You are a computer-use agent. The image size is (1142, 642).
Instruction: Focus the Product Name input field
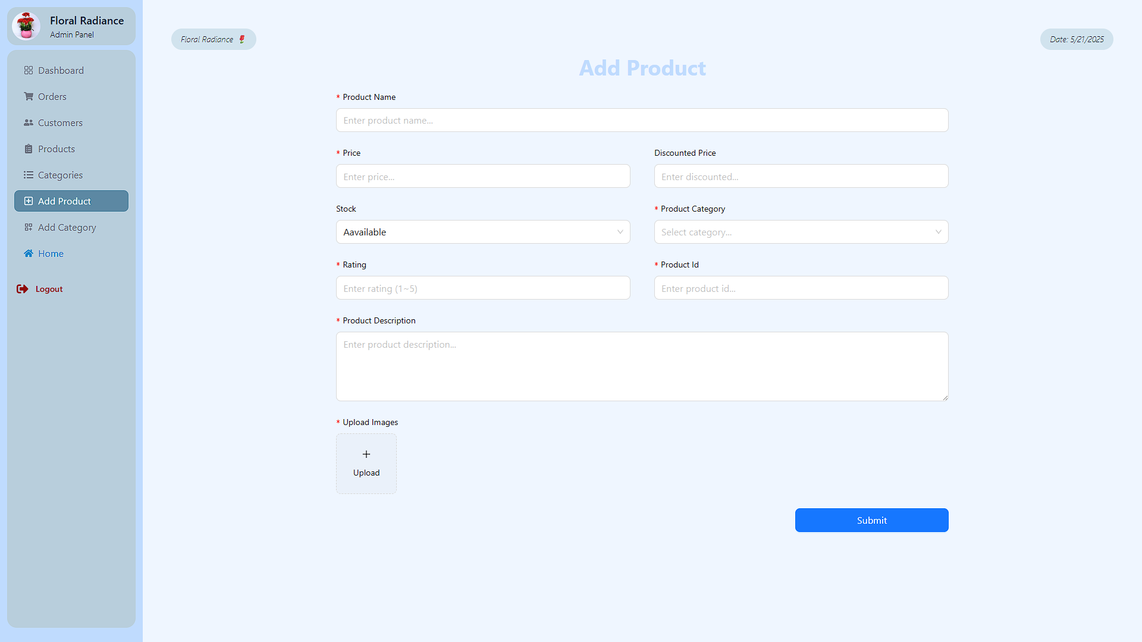click(642, 120)
